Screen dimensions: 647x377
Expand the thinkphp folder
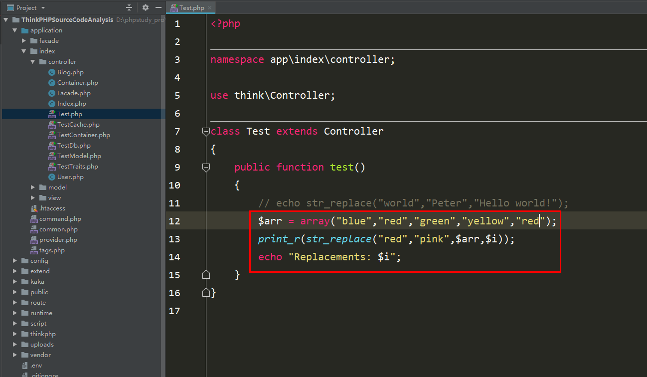pos(15,334)
